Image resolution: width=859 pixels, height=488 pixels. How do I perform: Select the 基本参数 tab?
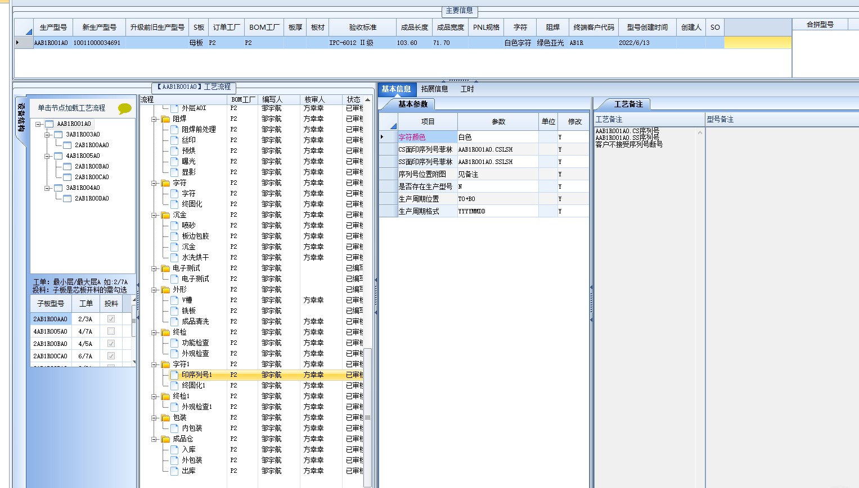pos(413,104)
